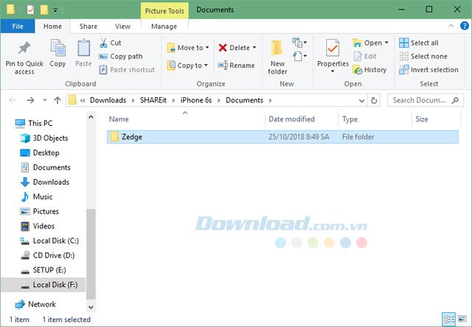Switch to the Share ribbon tab
Viewport: 472px width, 327px height.
coord(88,27)
